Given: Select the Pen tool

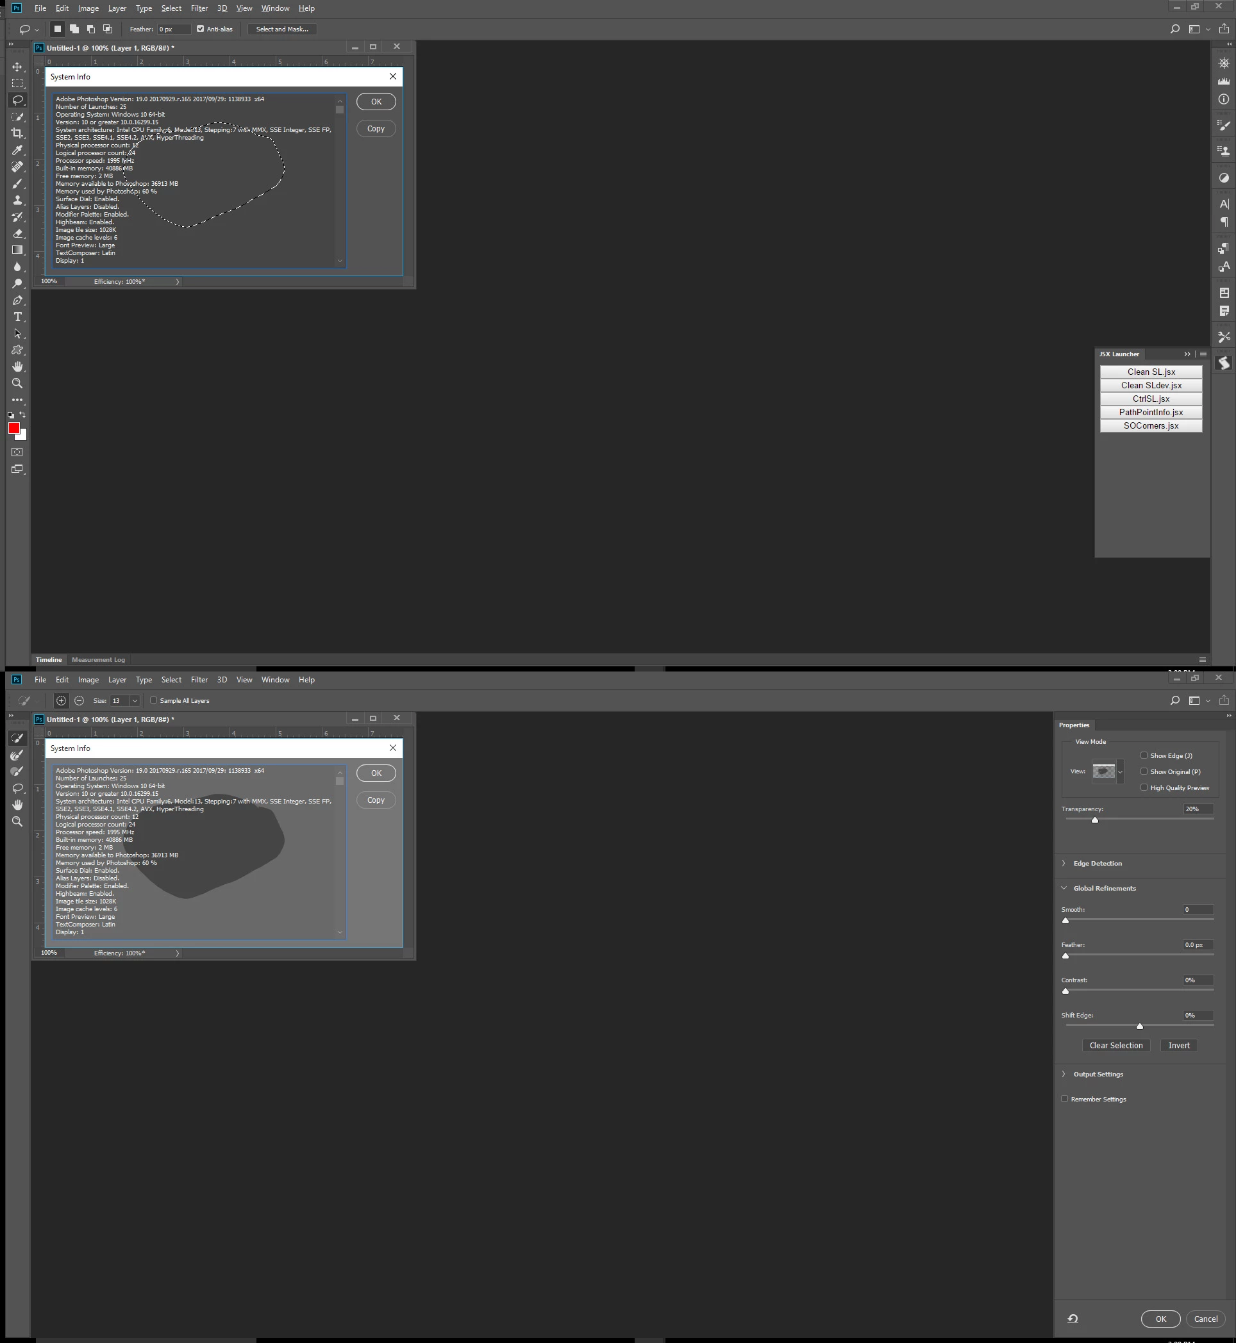Looking at the screenshot, I should (17, 300).
